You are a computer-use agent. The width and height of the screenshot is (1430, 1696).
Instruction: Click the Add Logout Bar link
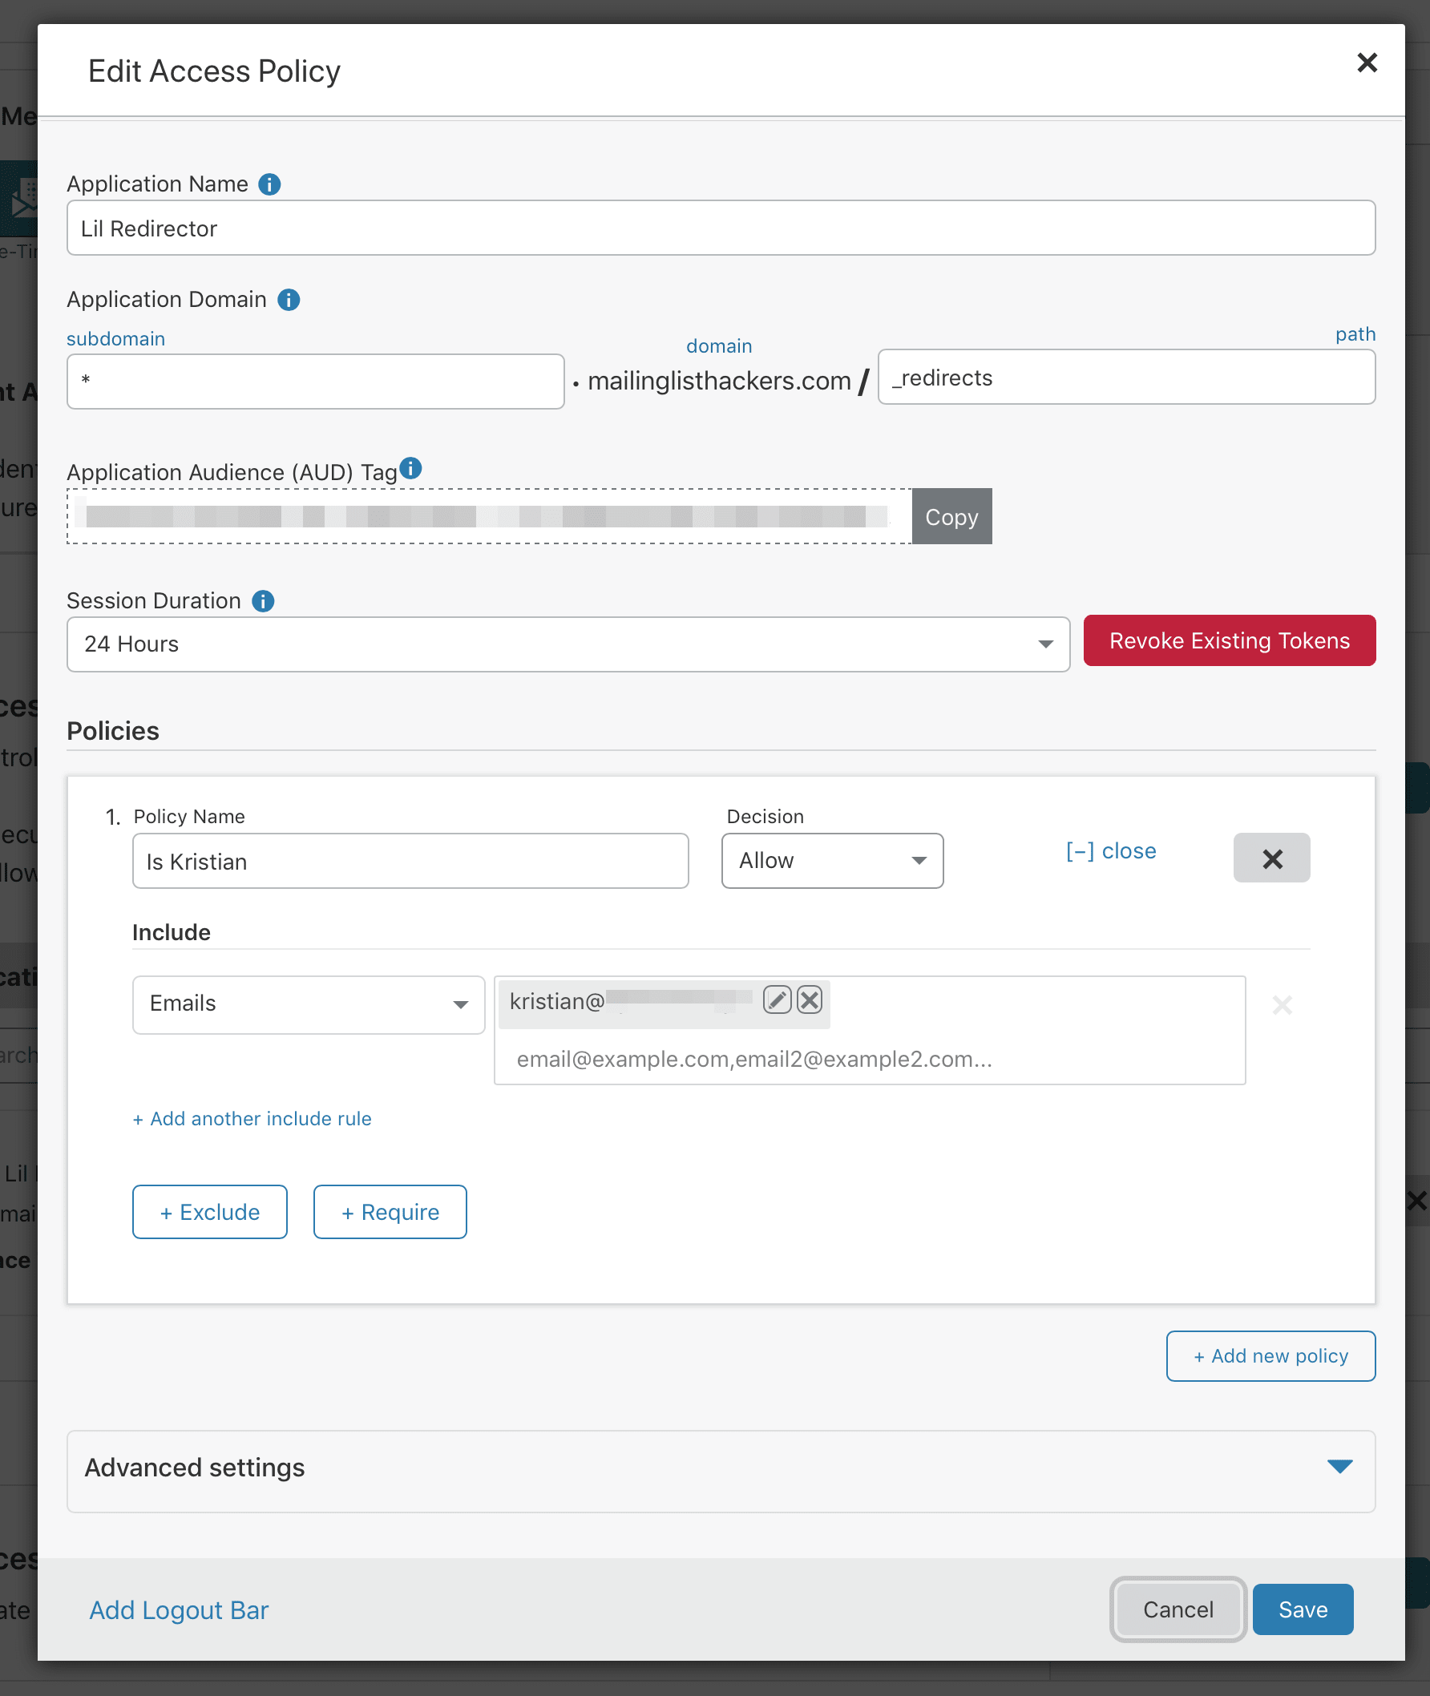click(178, 1609)
